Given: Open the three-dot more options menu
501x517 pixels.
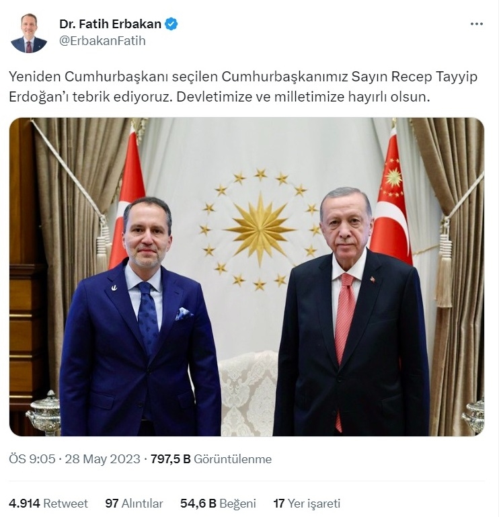Looking at the screenshot, I should pos(476,24).
